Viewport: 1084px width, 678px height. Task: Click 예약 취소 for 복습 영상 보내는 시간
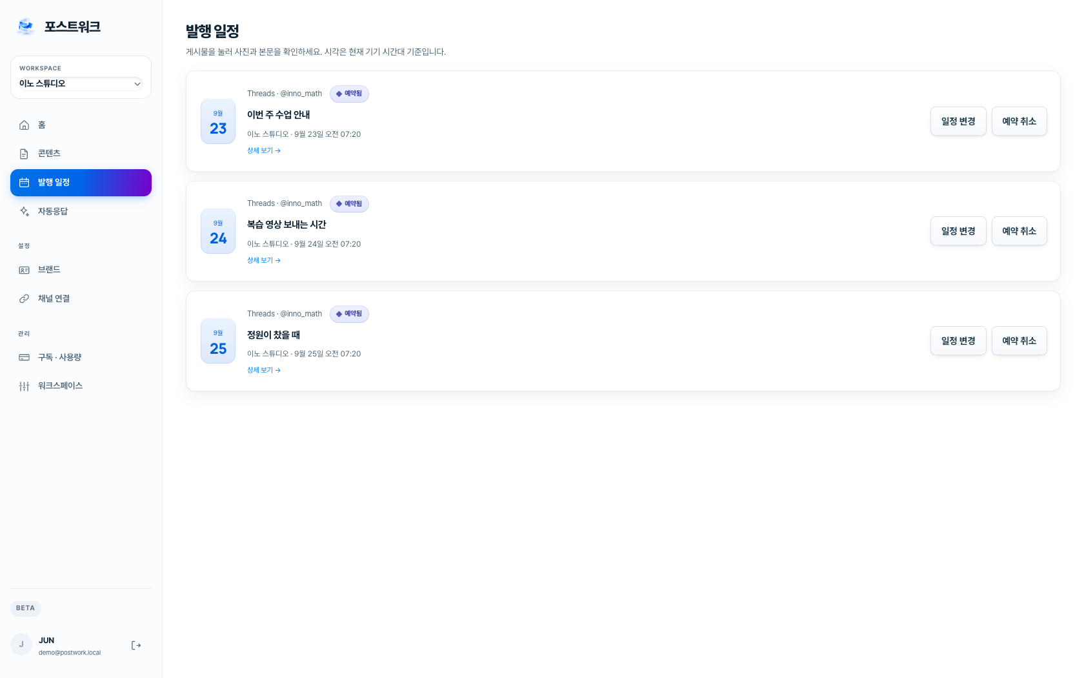click(x=1019, y=231)
